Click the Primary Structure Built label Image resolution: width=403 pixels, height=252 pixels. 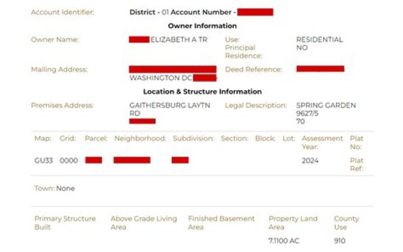tap(65, 223)
